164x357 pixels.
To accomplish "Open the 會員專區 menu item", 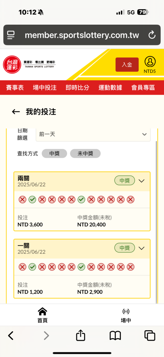I will 143,88.
